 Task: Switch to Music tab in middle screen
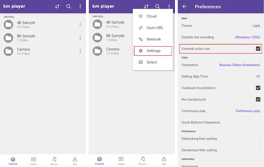click(x=143, y=161)
